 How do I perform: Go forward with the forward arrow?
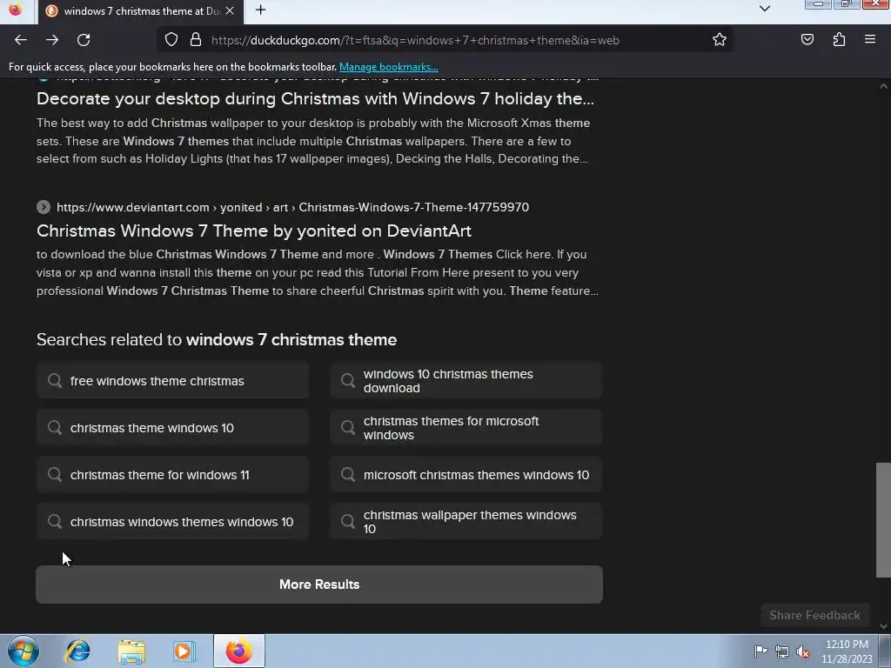(52, 40)
